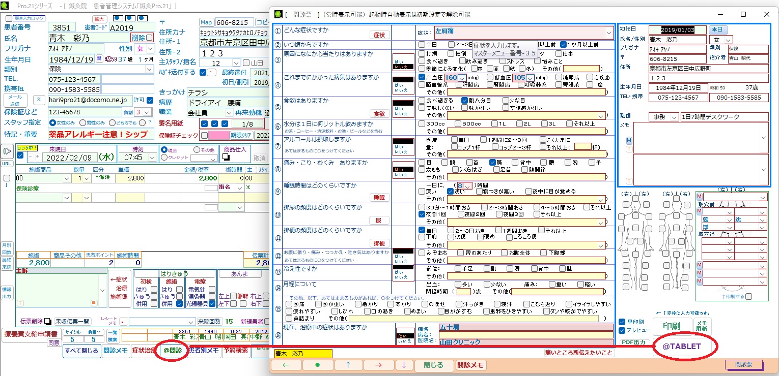Open the 高血圧 160 value dropdown
779x376 pixels.
pyautogui.click(x=462, y=78)
